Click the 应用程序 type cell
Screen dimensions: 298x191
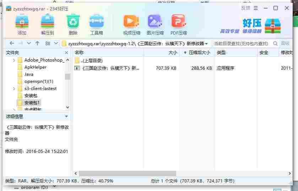(226, 68)
